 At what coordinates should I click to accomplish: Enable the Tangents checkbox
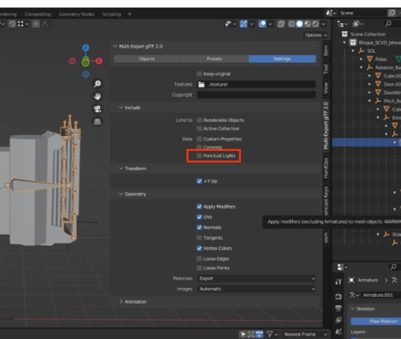tap(199, 238)
